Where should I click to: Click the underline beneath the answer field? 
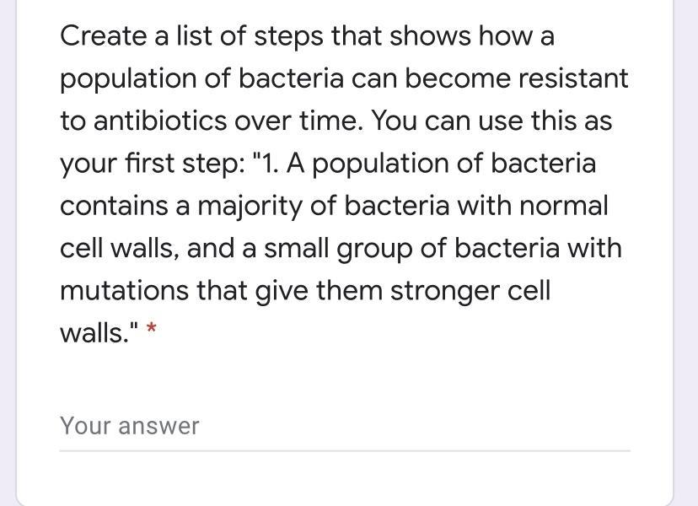pos(345,451)
